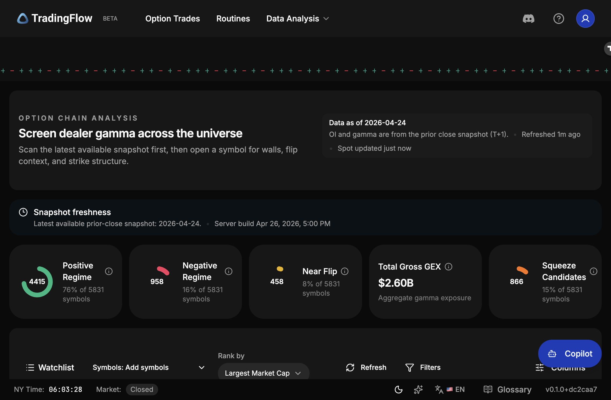The image size is (611, 400).
Task: Click the help question-mark icon
Action: click(558, 18)
